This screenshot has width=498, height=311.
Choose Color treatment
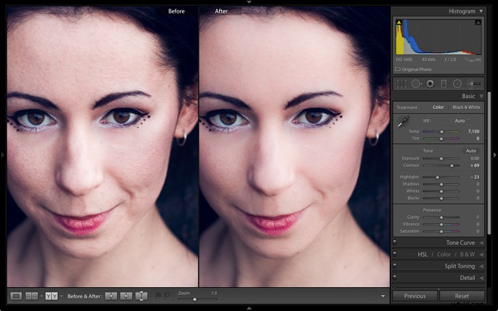coord(438,107)
